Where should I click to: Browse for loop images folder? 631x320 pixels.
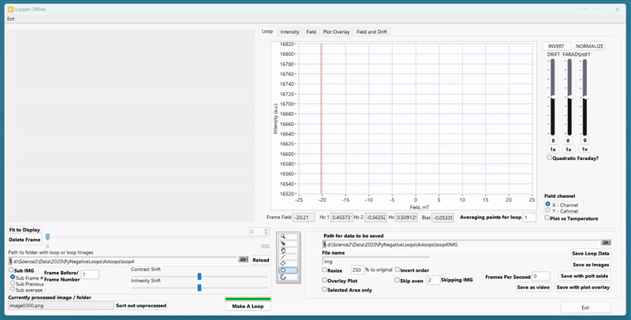(x=243, y=259)
